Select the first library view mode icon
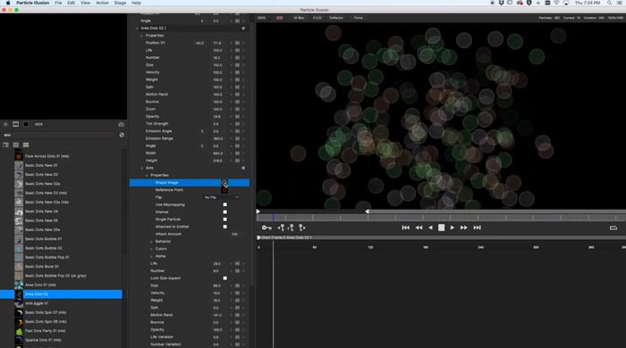The image size is (626, 348). [5, 145]
